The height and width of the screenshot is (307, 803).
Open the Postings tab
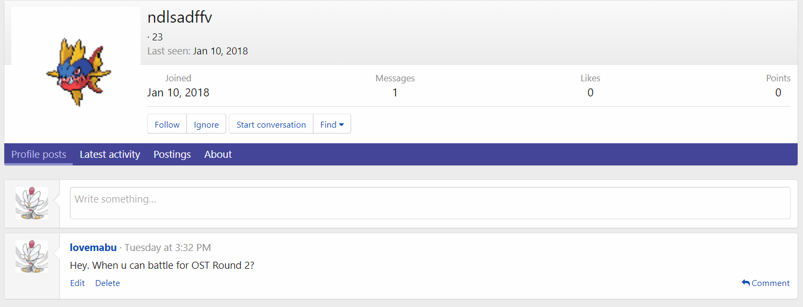[172, 155]
